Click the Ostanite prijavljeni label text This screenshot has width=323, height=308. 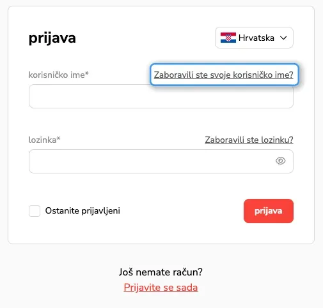pos(83,211)
